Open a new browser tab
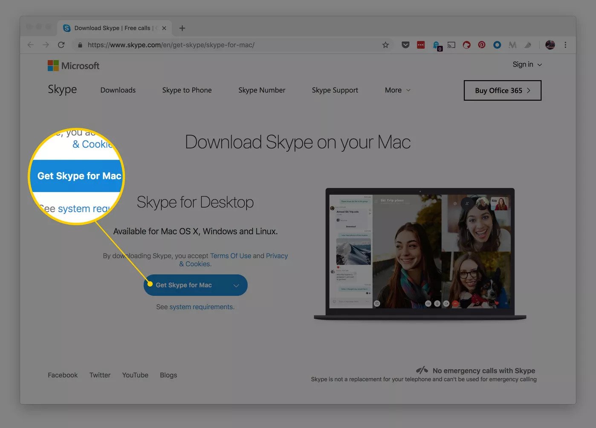Image resolution: width=596 pixels, height=428 pixels. (x=182, y=28)
